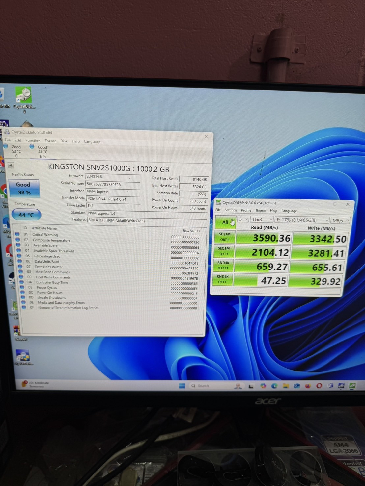The height and width of the screenshot is (486, 365).
Task: Run the RND4K Q1T1 benchmark
Action: tap(223, 279)
